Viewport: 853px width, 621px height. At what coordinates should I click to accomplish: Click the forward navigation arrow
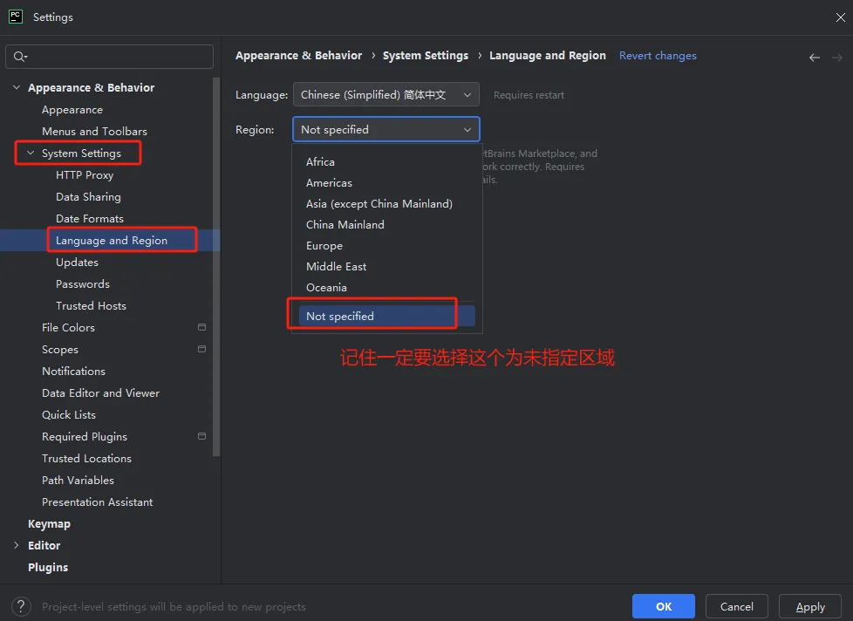click(x=836, y=57)
